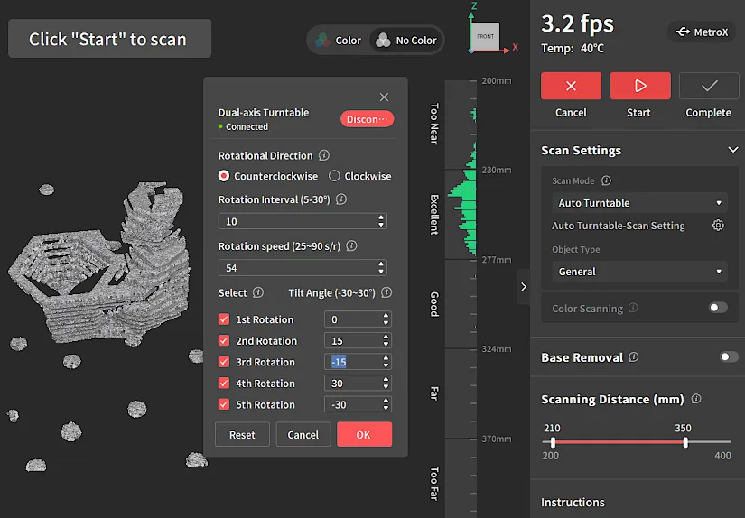Show Select column info icon
The height and width of the screenshot is (518, 745).
258,292
